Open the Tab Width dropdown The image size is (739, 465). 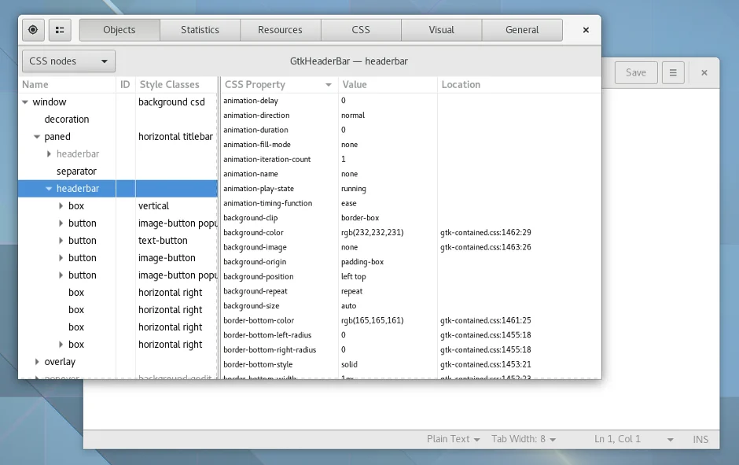(524, 439)
